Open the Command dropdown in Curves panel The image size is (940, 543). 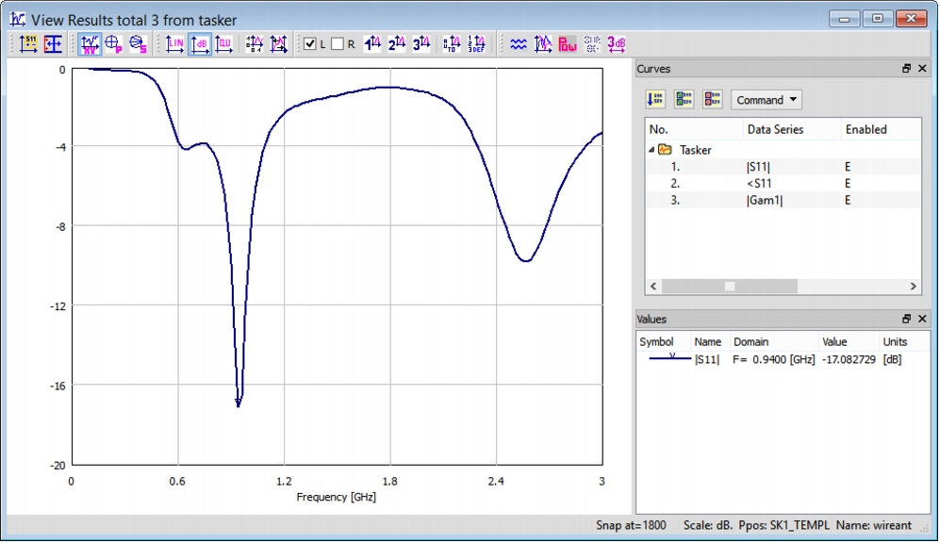pos(767,100)
